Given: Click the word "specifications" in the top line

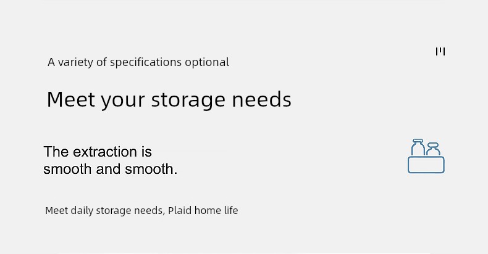Looking at the screenshot, I should coord(146,62).
